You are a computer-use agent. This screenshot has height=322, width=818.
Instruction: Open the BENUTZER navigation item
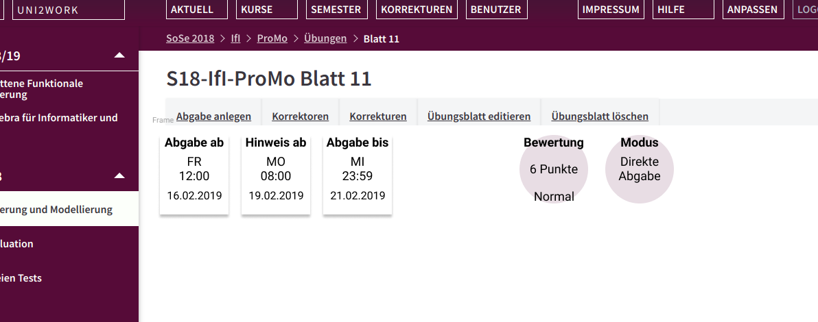(496, 10)
